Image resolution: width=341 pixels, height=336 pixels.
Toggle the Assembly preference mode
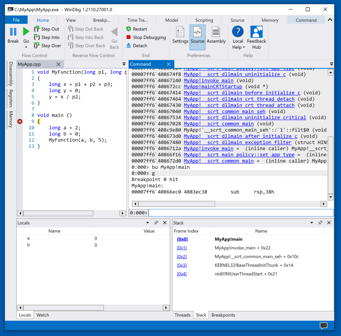pos(216,37)
